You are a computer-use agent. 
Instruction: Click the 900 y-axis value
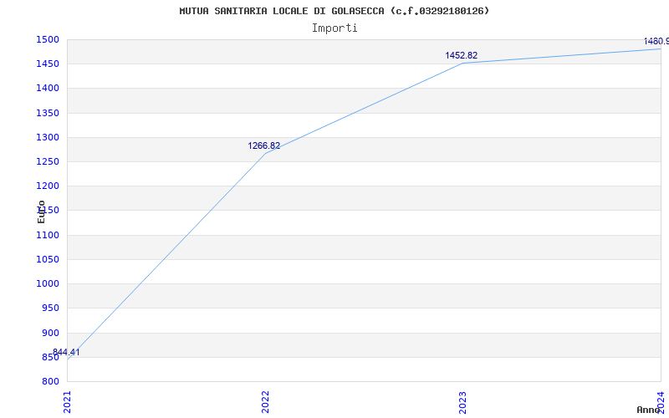pyautogui.click(x=50, y=333)
